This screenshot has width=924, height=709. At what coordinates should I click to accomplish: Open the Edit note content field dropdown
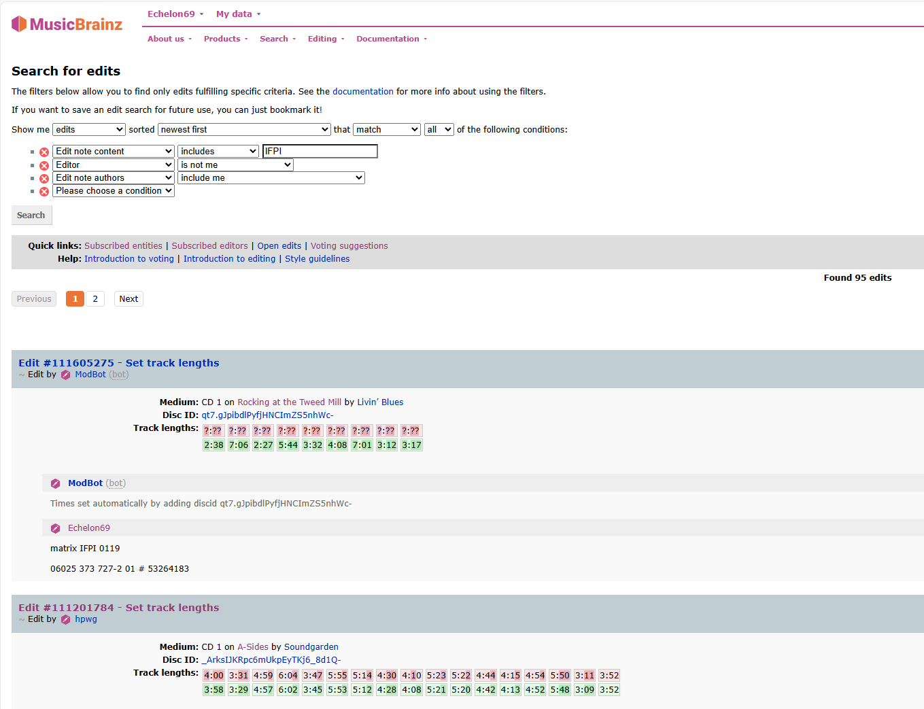(114, 151)
